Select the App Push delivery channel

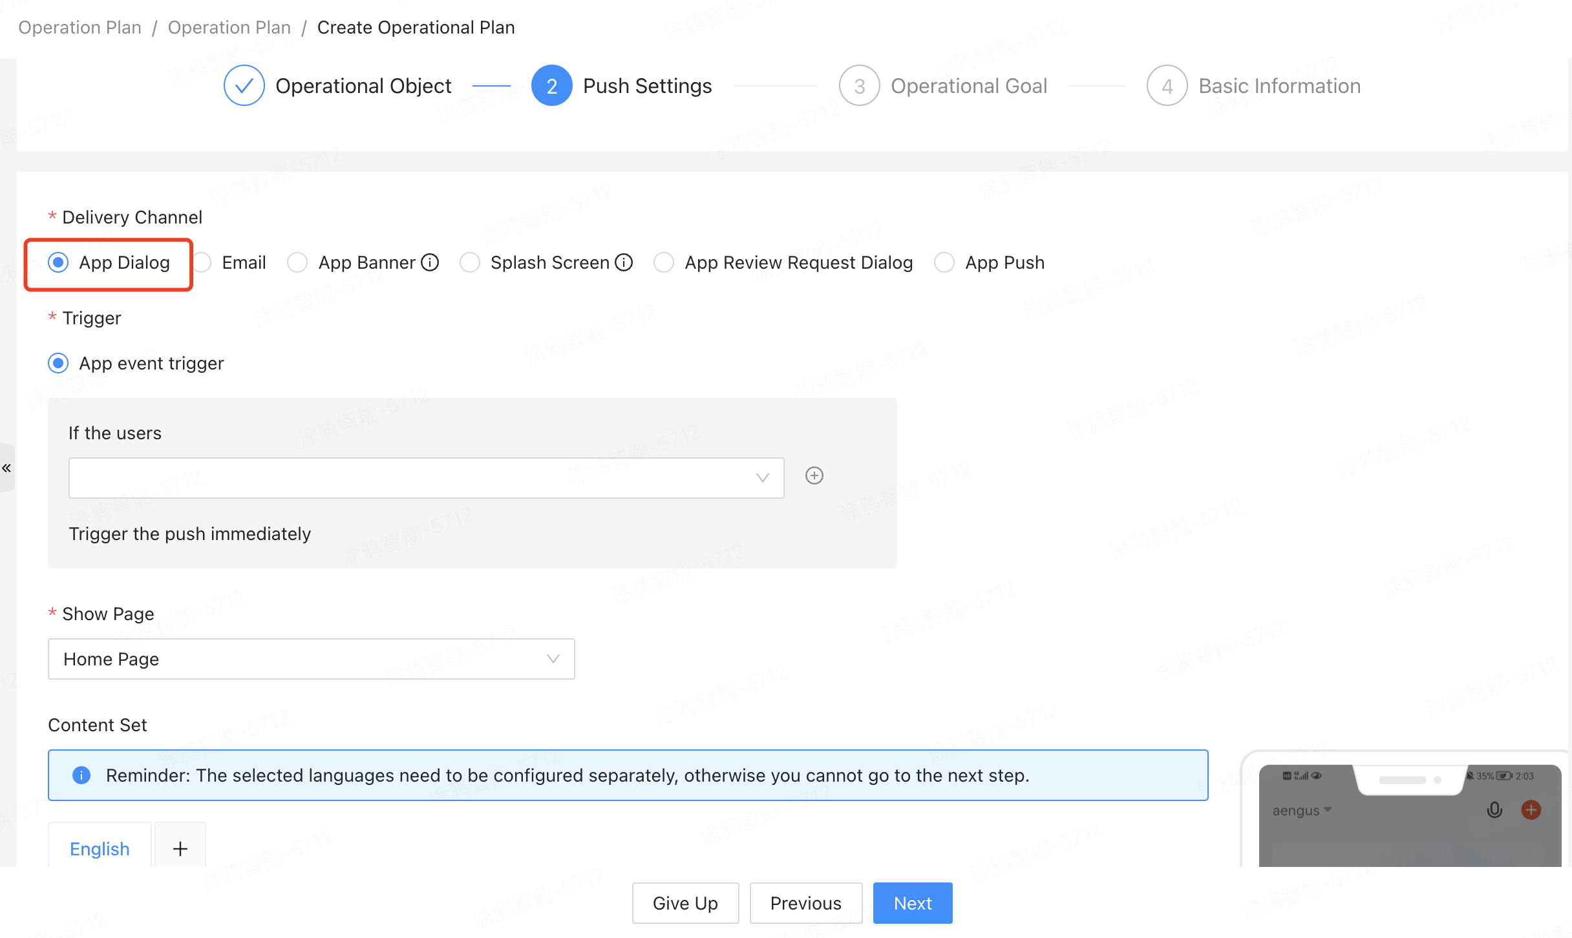[944, 263]
